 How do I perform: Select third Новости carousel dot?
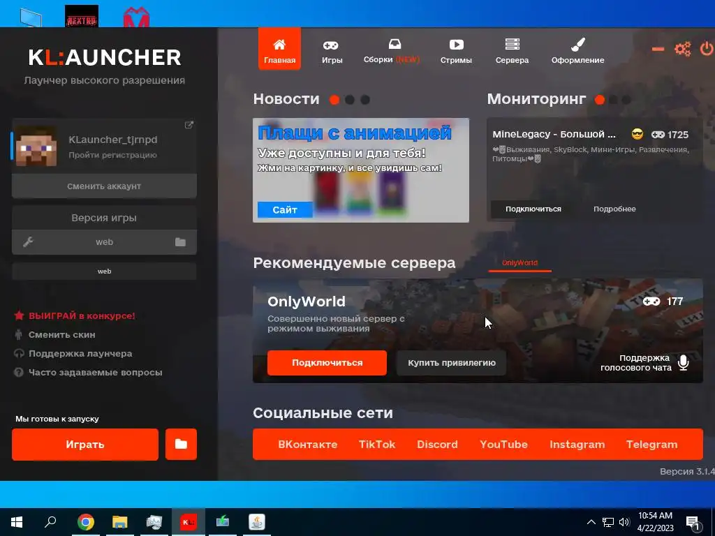(x=365, y=100)
